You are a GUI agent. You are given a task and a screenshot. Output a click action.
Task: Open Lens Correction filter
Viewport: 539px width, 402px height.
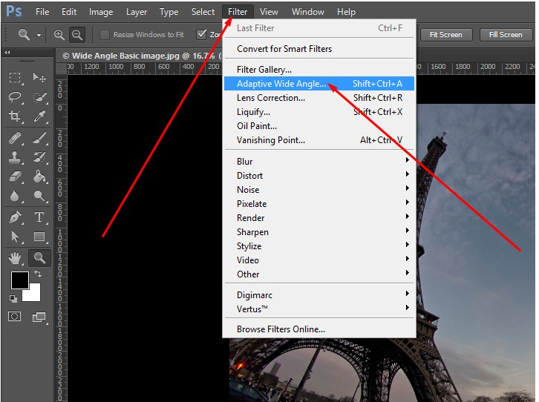319,97
